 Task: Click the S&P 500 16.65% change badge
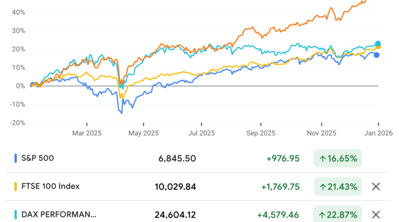[x=338, y=159]
